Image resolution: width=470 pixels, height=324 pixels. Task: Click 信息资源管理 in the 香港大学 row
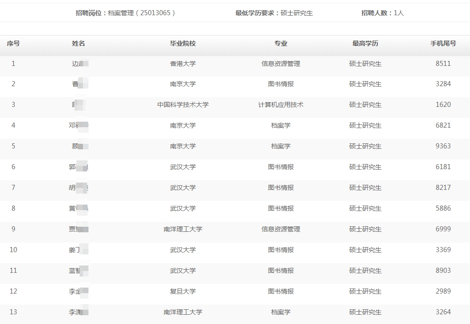(x=281, y=64)
